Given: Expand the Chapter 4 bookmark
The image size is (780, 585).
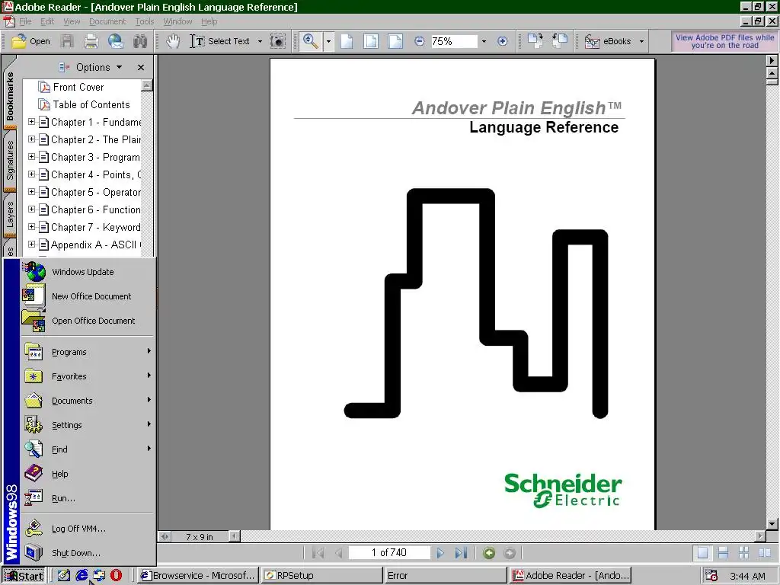Looking at the screenshot, I should [31, 174].
